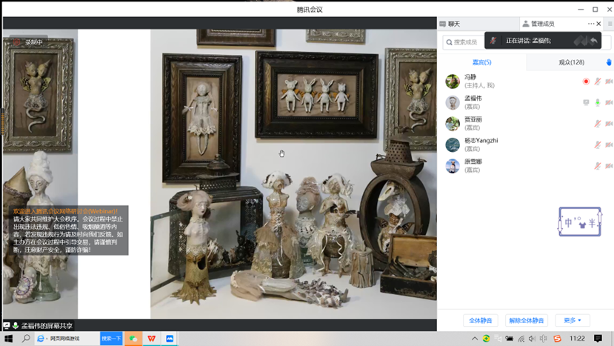Open the three-dots menu beside 管理成员
614x346 pixels.
click(x=591, y=24)
